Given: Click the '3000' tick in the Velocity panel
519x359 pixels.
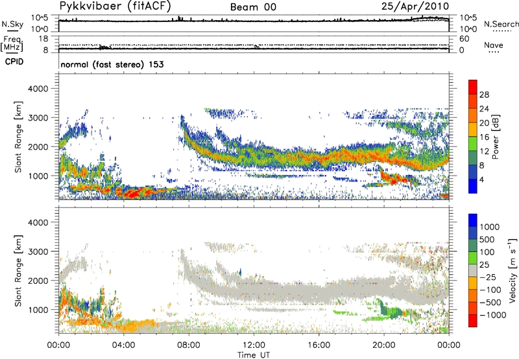Looking at the screenshot, I should pos(38,251).
